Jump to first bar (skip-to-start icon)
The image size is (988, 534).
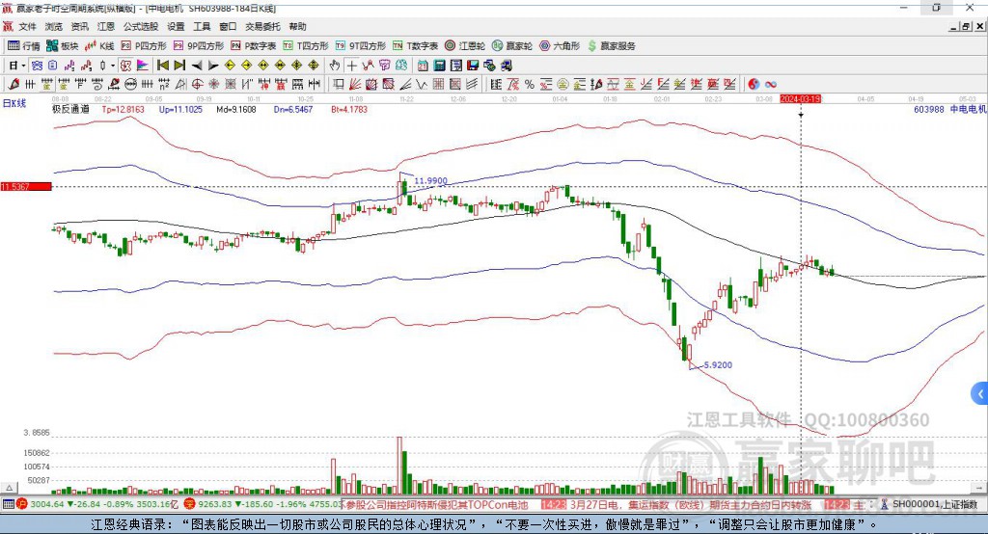click(x=162, y=66)
